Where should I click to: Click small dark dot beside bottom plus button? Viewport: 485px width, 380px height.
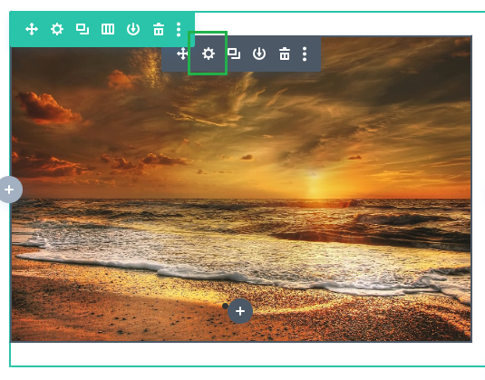click(225, 306)
